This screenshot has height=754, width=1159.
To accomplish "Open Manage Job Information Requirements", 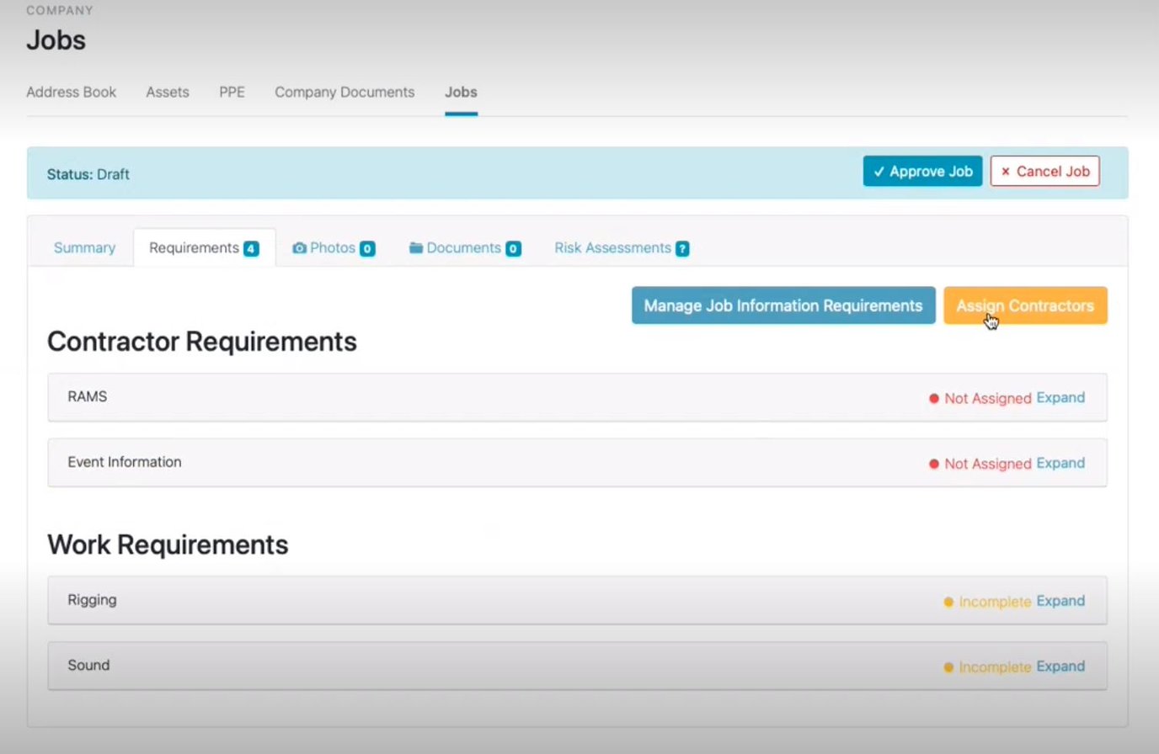I will tap(782, 305).
